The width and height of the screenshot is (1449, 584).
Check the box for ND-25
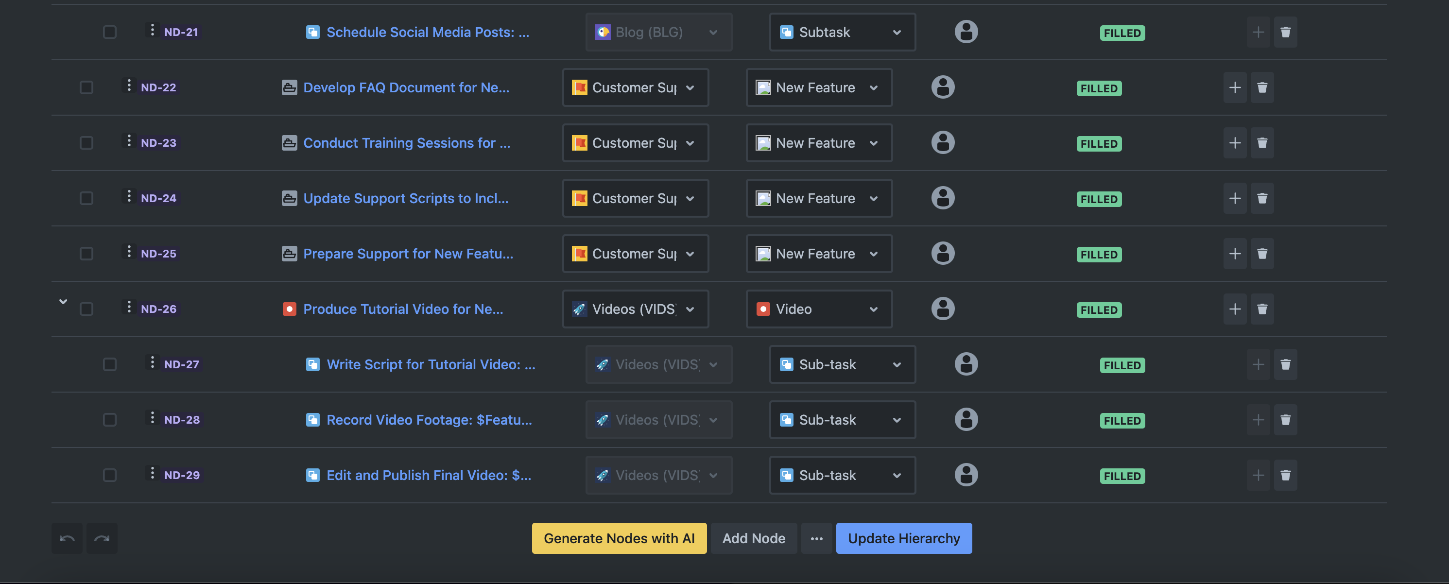click(86, 254)
